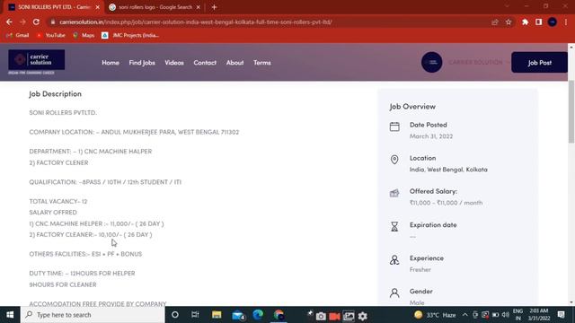Screen dimensions: 575x323
Task: Open Chrome three-dot menu
Action: tap(566, 22)
